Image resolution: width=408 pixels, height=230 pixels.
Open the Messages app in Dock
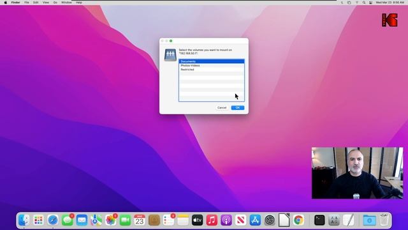click(x=68, y=220)
